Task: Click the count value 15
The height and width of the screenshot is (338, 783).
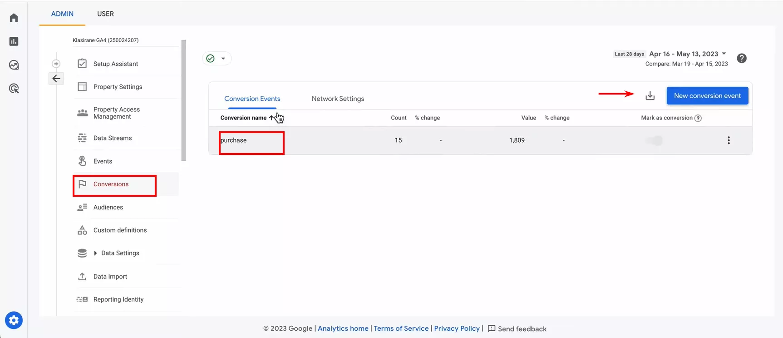Action: [x=398, y=140]
